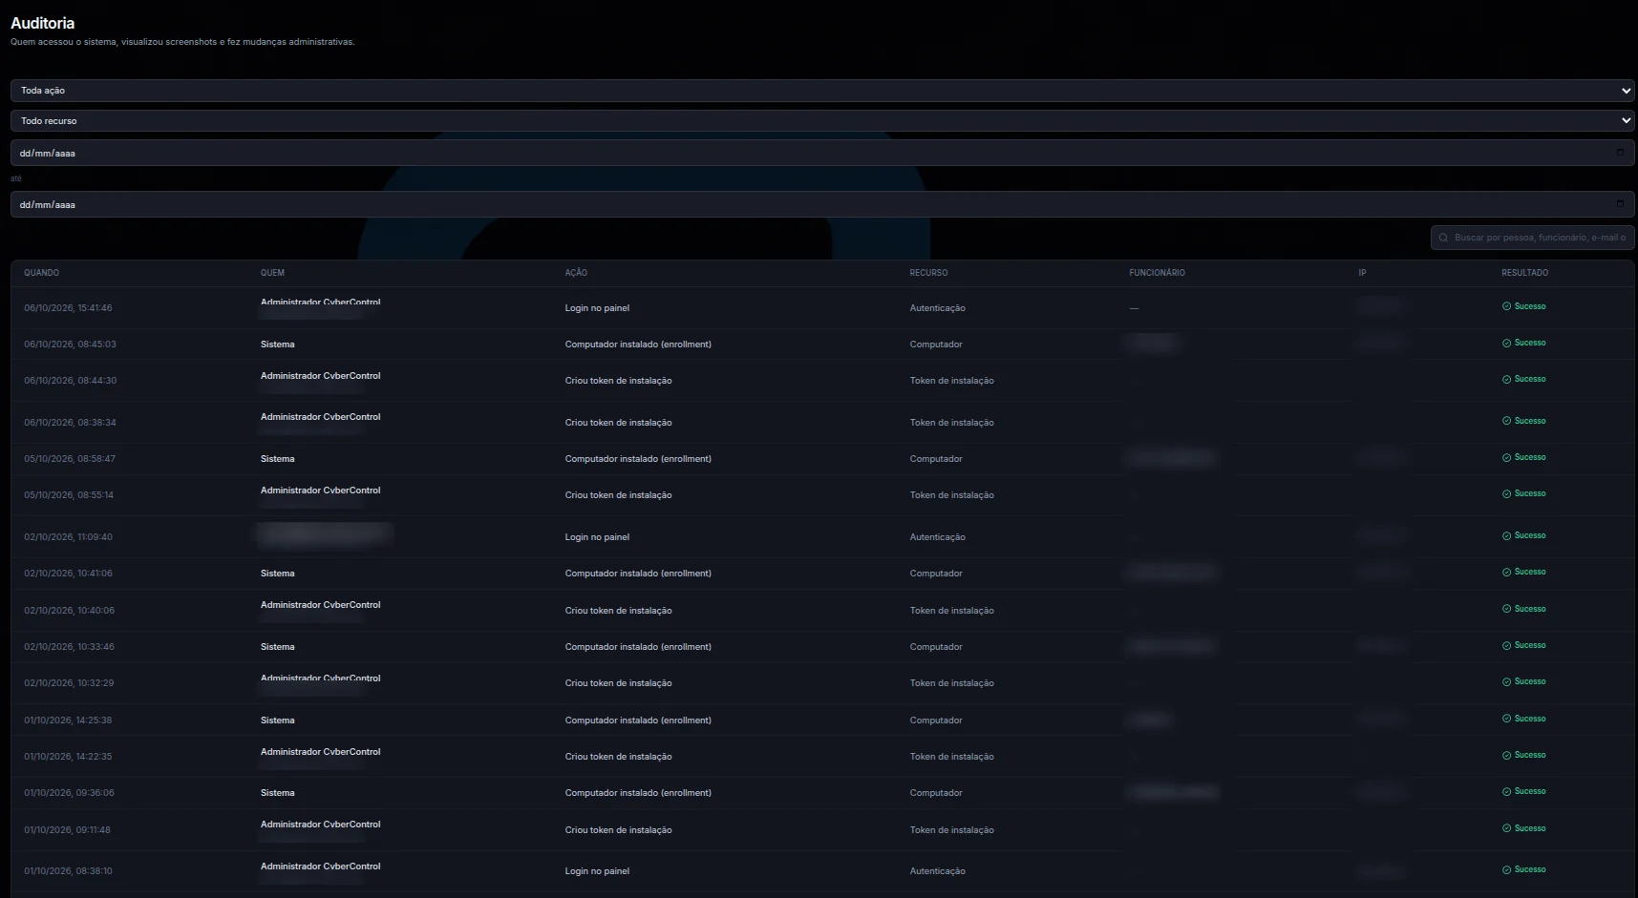Select the timestamp 06/10/2026, 08:44:30
The height and width of the screenshot is (898, 1638).
[x=70, y=381]
